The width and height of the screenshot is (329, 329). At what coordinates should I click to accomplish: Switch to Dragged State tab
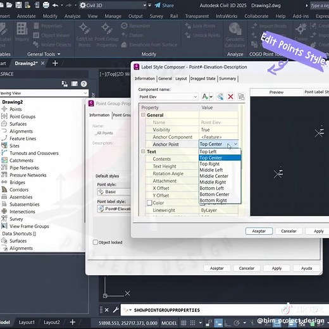click(x=202, y=78)
